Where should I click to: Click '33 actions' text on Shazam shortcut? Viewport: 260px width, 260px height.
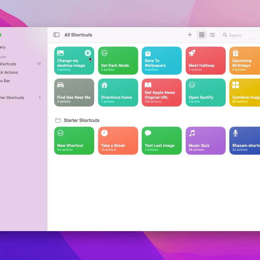tap(240, 149)
